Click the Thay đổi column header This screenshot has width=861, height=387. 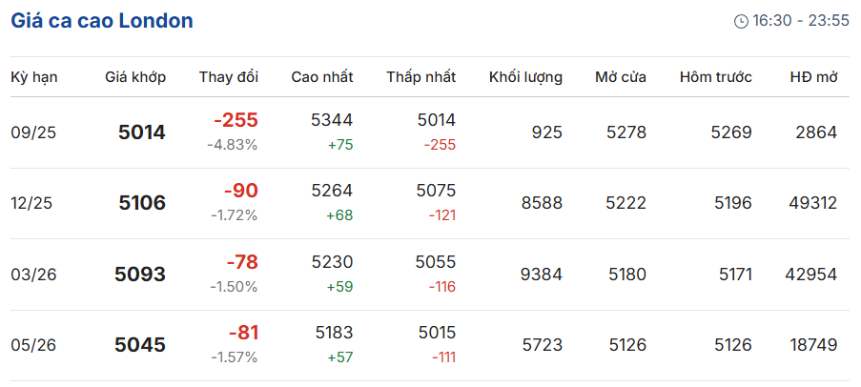coord(229,77)
